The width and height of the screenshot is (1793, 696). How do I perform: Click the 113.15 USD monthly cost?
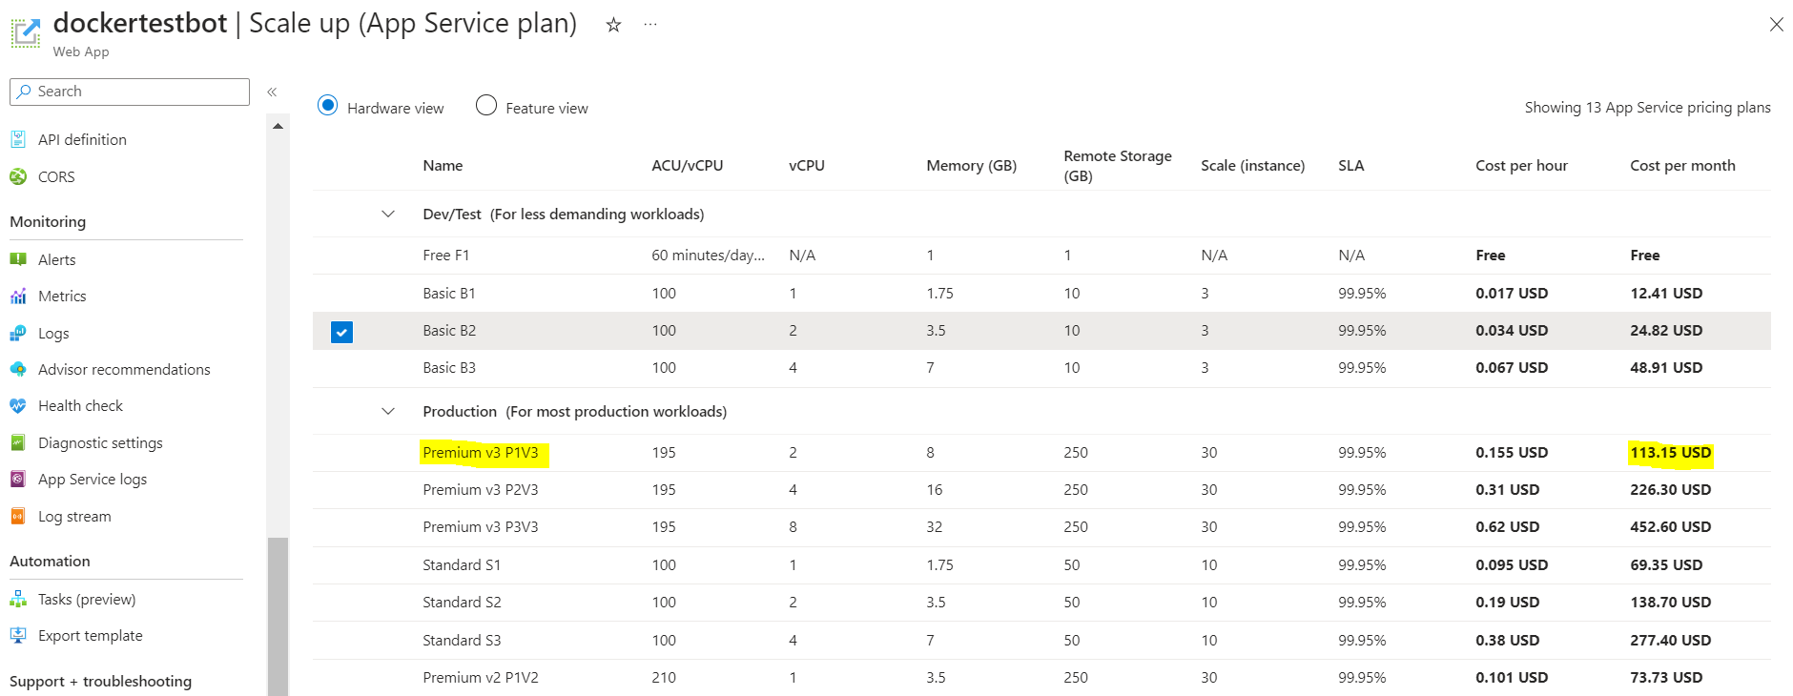coord(1671,452)
